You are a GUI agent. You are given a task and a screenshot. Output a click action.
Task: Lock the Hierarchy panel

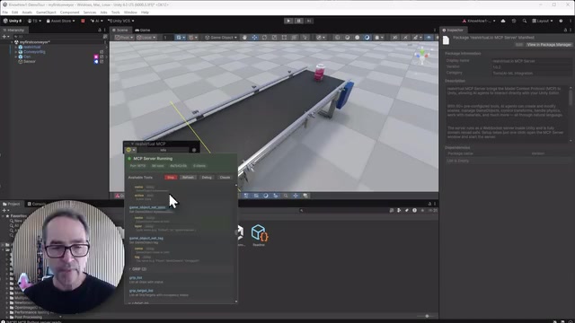[x=100, y=30]
